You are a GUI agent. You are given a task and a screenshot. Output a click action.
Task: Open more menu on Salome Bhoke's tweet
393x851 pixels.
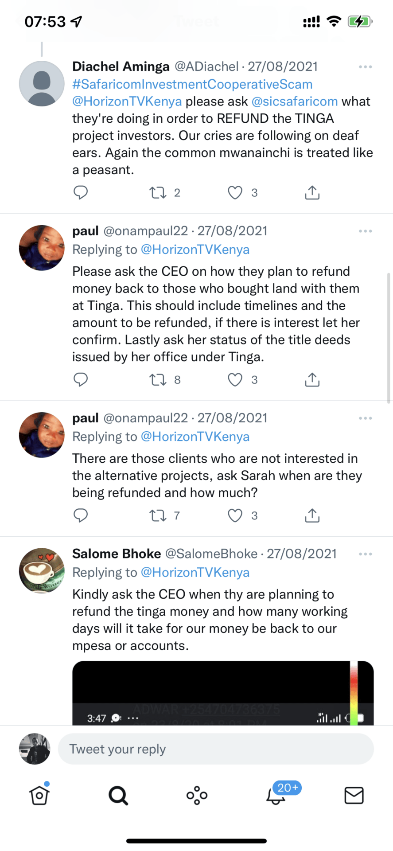(365, 554)
